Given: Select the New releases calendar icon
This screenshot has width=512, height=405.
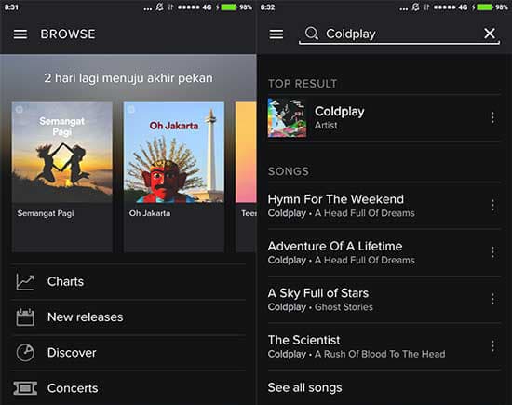Looking at the screenshot, I should [25, 317].
